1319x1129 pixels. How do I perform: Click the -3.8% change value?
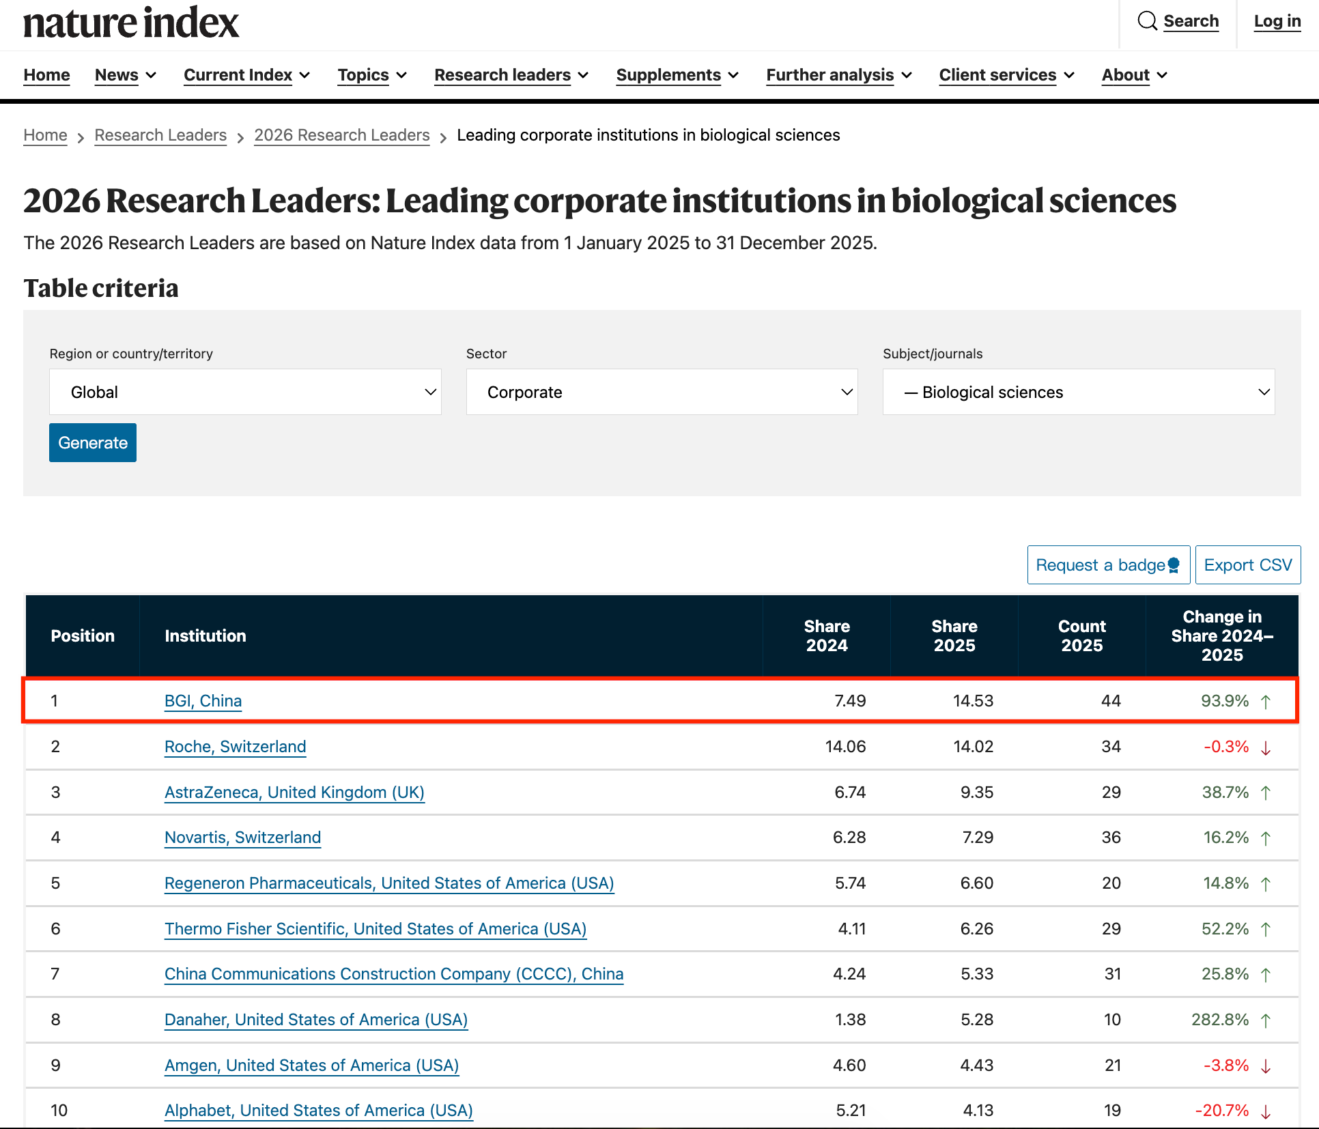coord(1226,1066)
